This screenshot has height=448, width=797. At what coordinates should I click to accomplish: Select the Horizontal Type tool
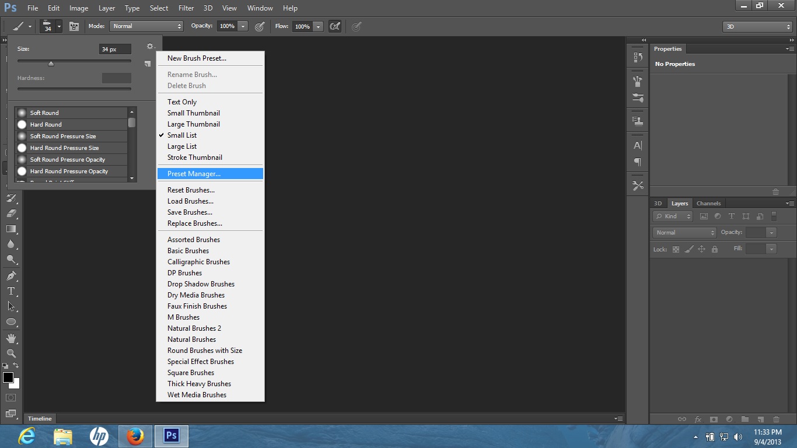(x=11, y=291)
